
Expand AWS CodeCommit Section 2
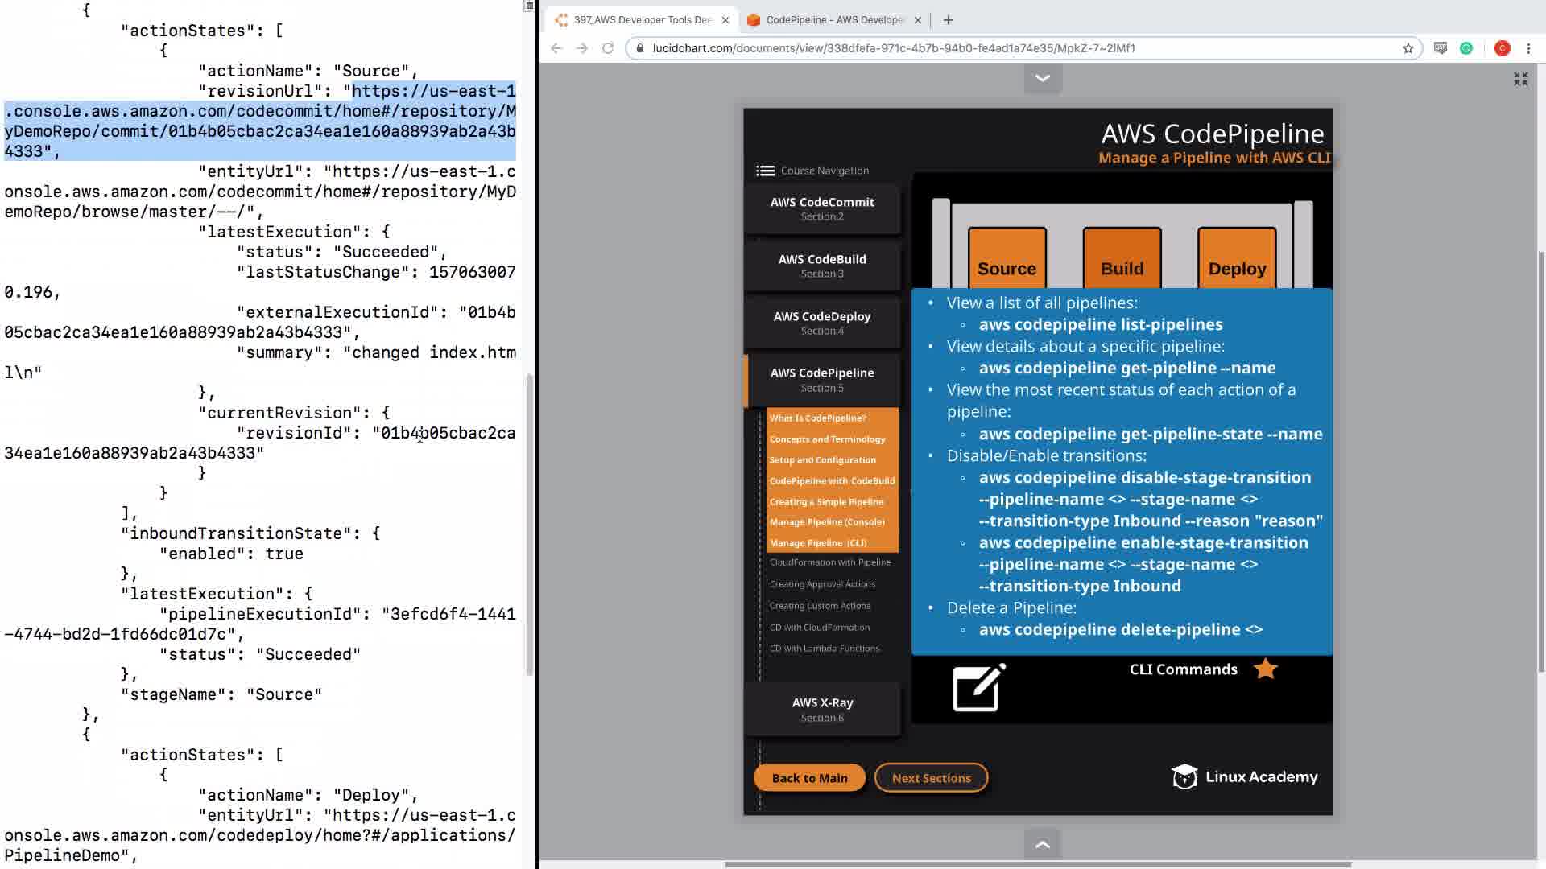tap(821, 208)
